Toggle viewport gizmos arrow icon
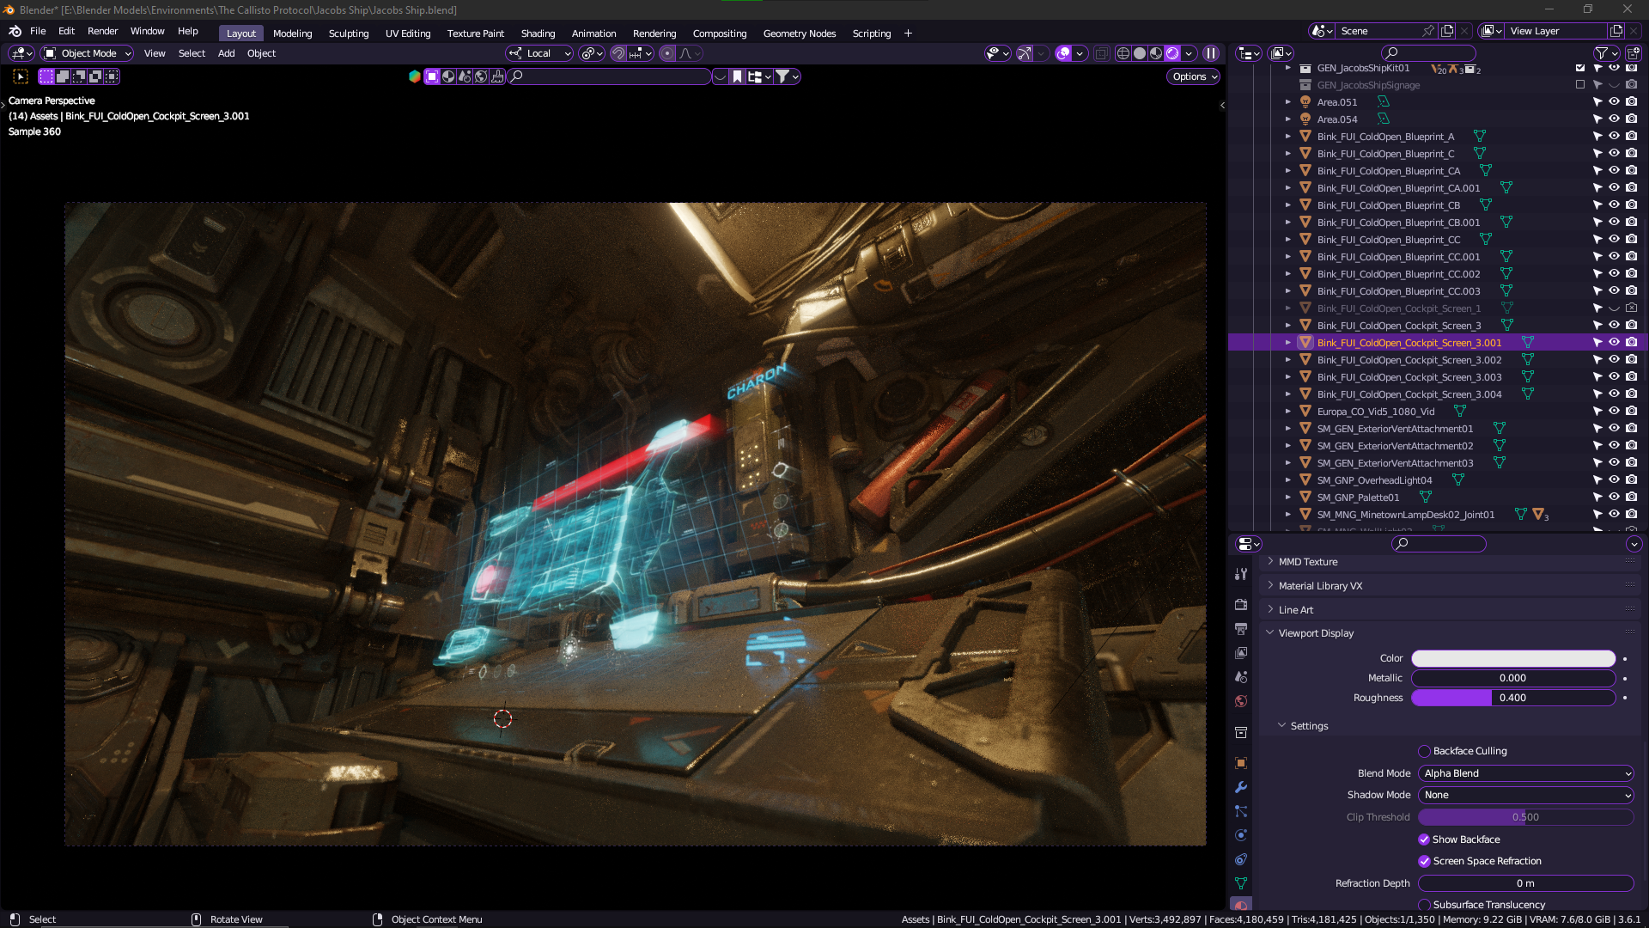This screenshot has width=1649, height=928. point(1024,53)
